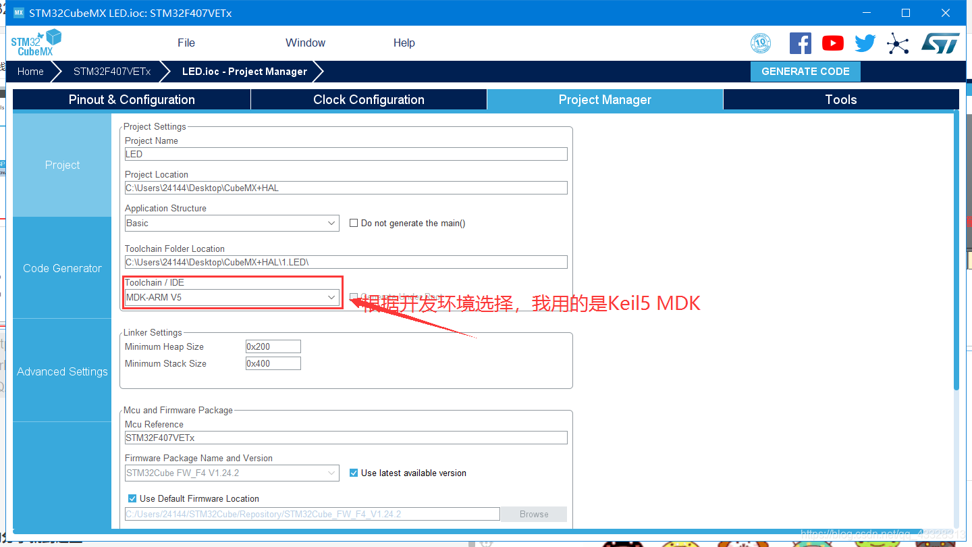Viewport: 972px width, 547px height.
Task: Maximize the STM32CubeMX window
Action: click(906, 13)
